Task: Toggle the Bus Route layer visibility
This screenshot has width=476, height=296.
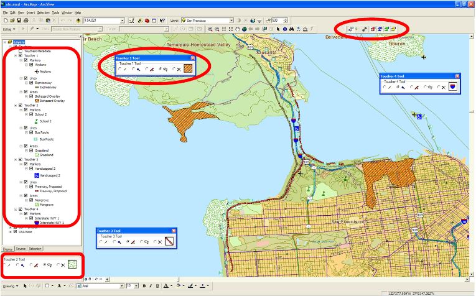Action: click(31, 132)
